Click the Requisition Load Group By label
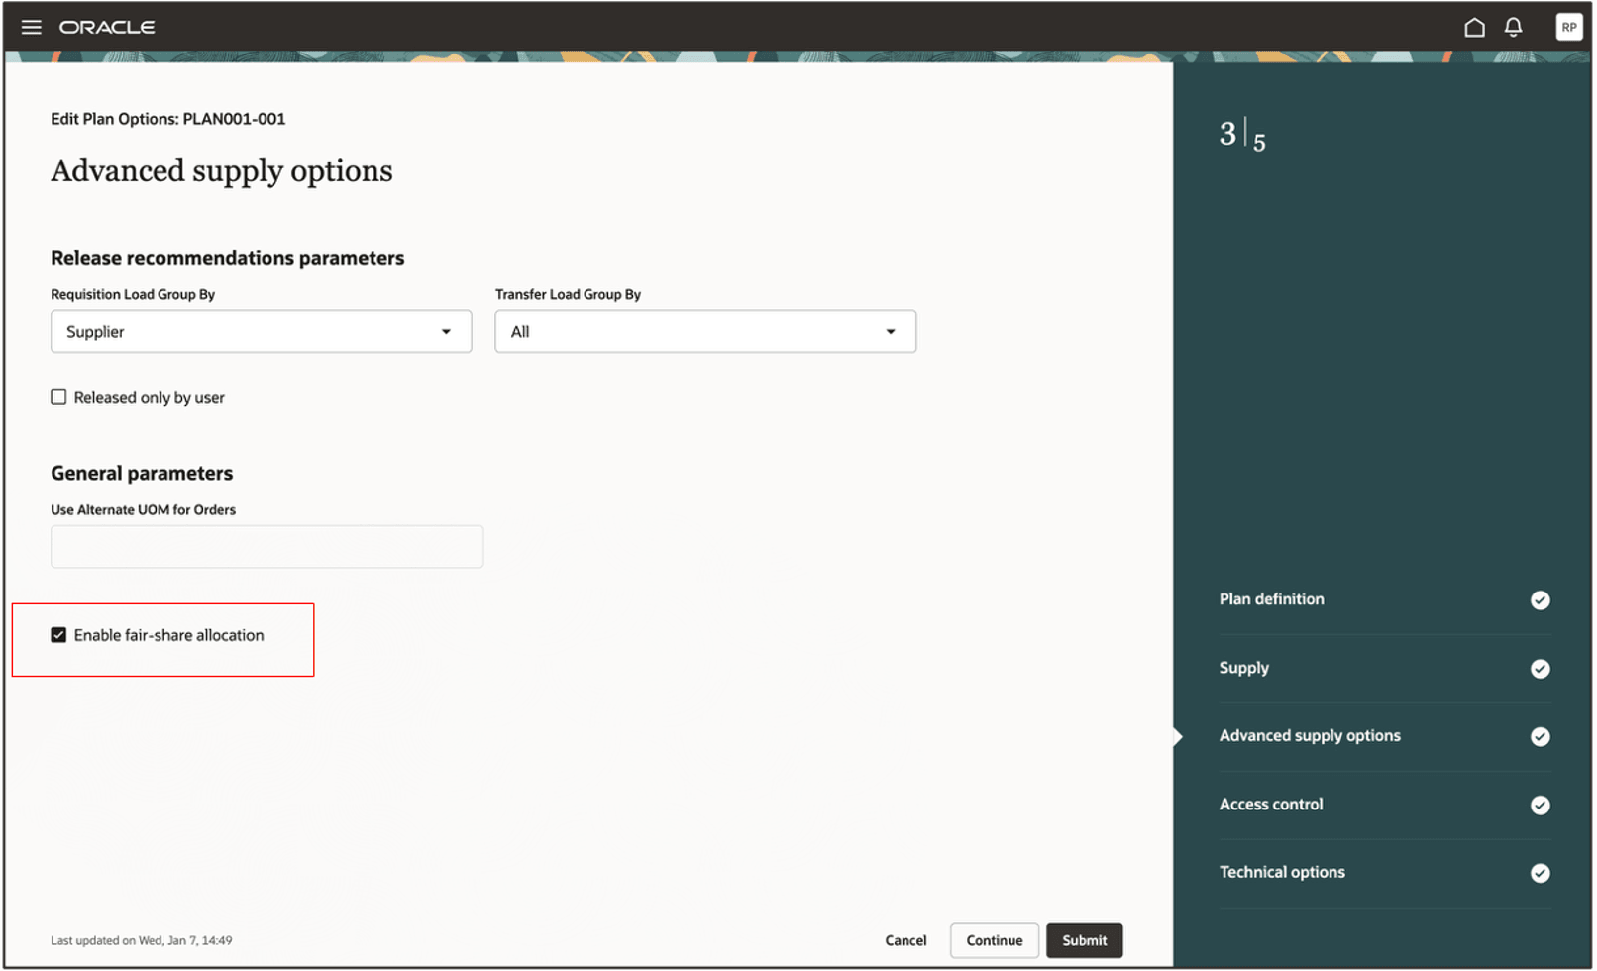Image resolution: width=1597 pixels, height=971 pixels. [x=133, y=294]
